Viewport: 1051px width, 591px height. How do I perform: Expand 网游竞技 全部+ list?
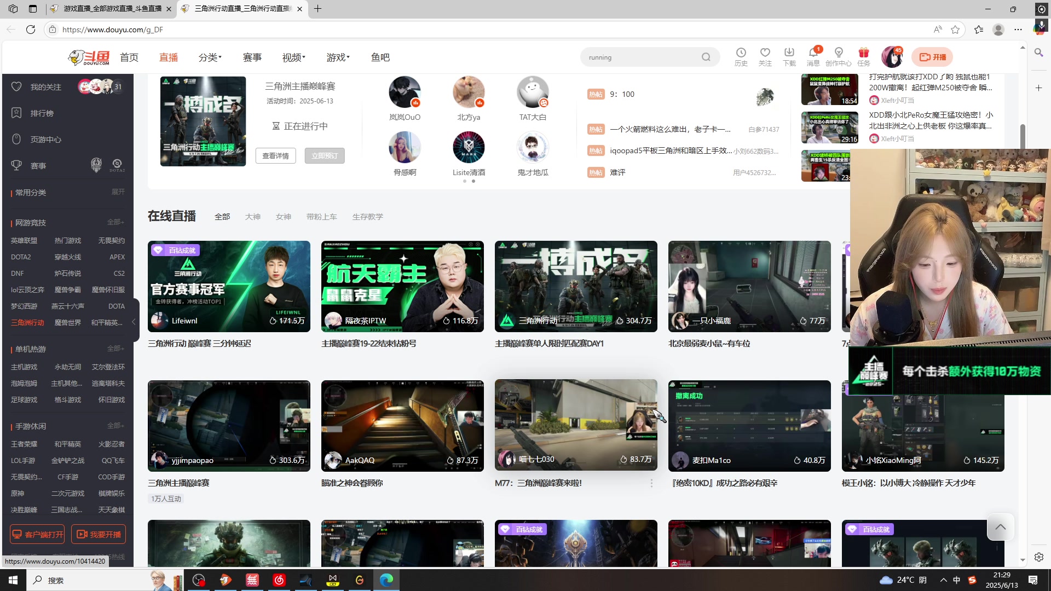coord(116,222)
